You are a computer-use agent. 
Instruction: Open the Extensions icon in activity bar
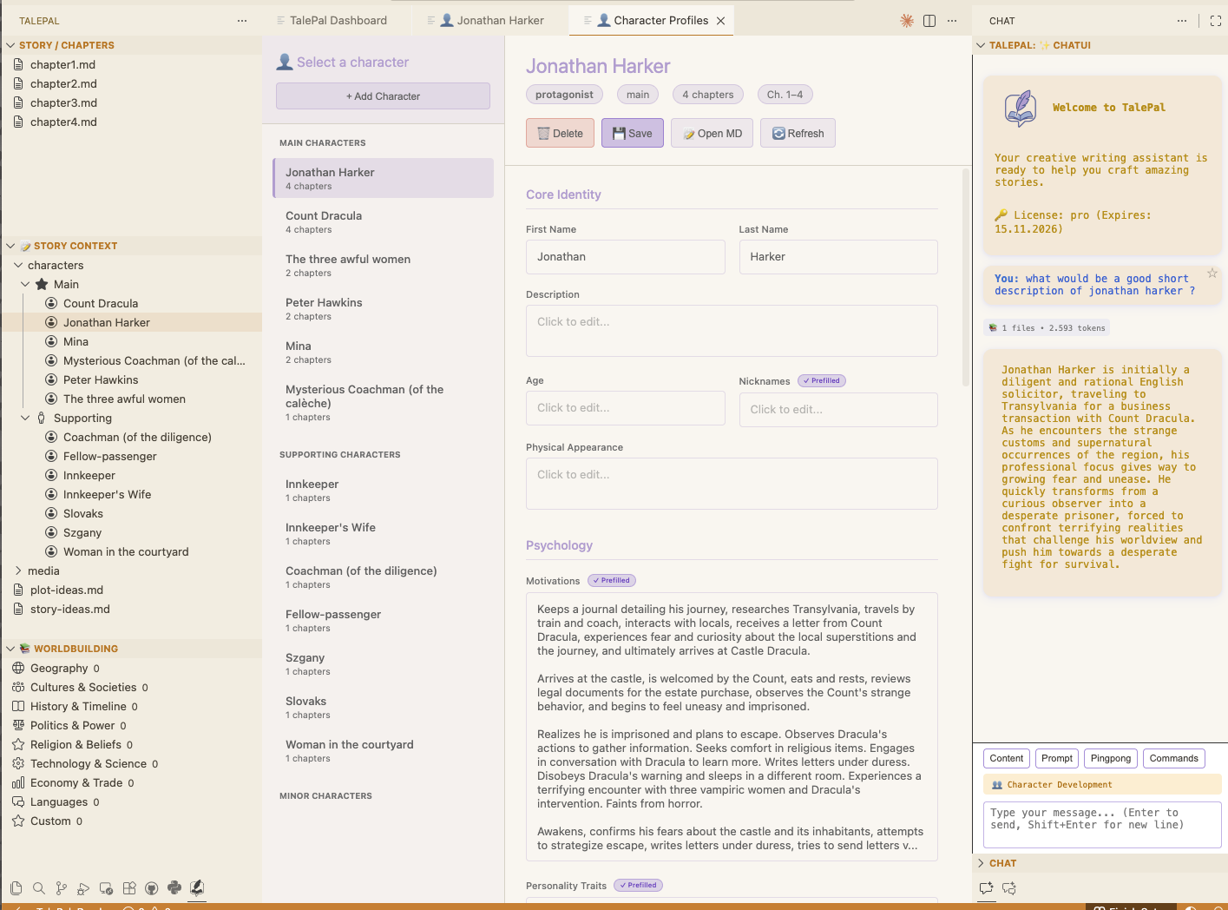tap(129, 887)
